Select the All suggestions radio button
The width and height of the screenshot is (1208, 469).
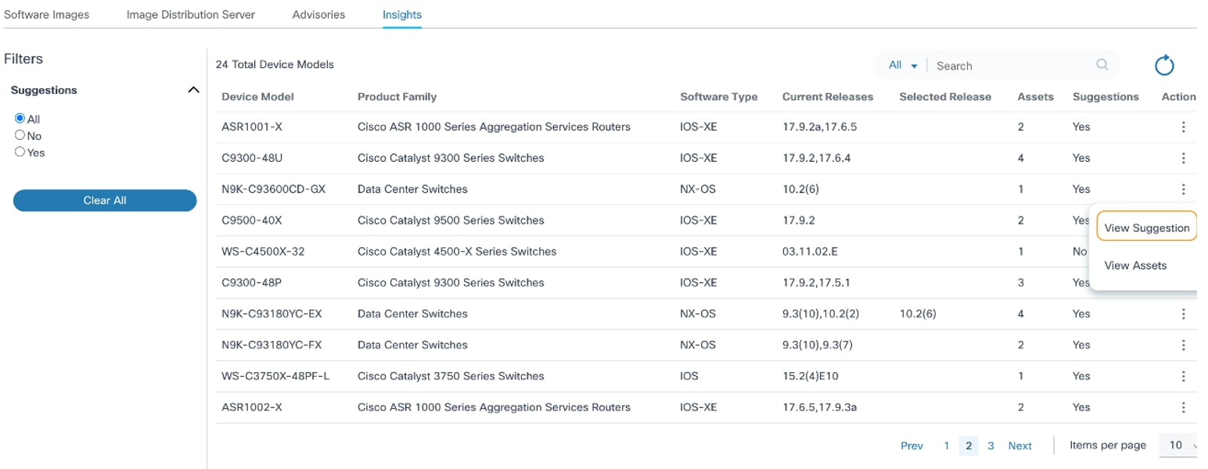[20, 119]
